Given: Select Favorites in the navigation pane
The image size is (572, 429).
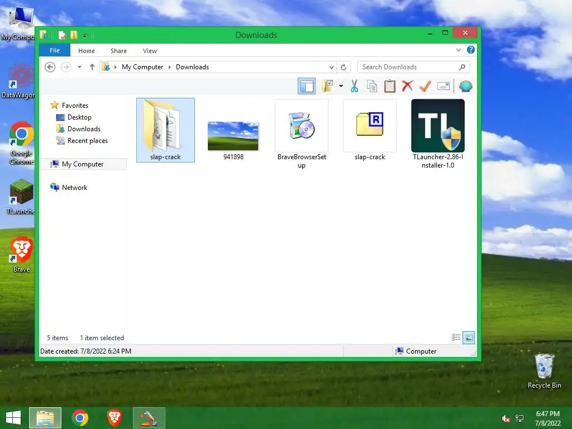Looking at the screenshot, I should [x=75, y=106].
